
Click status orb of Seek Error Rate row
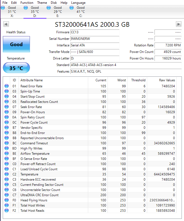coord(7,107)
